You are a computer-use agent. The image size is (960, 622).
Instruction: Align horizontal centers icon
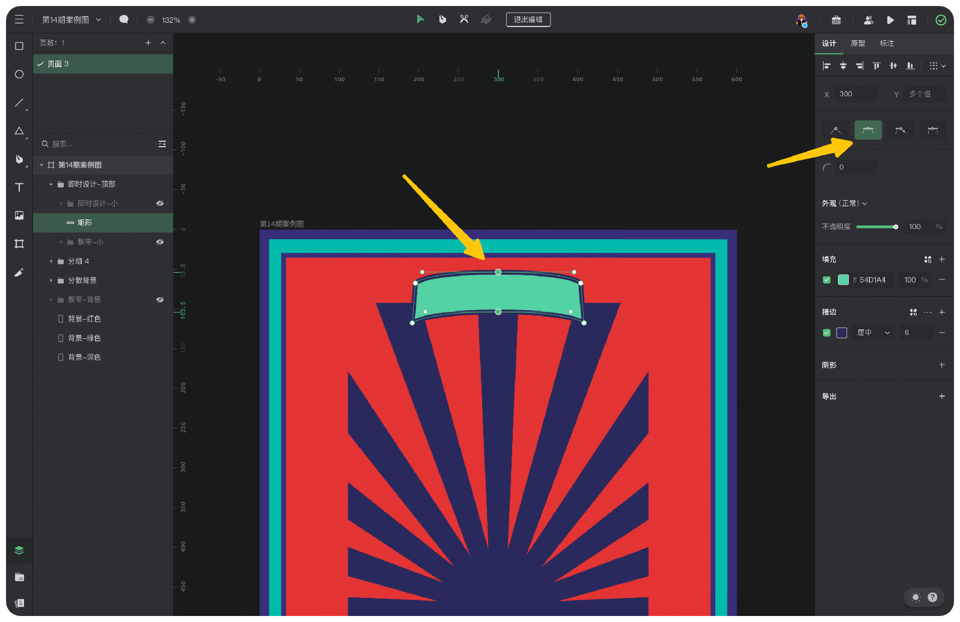pos(843,66)
